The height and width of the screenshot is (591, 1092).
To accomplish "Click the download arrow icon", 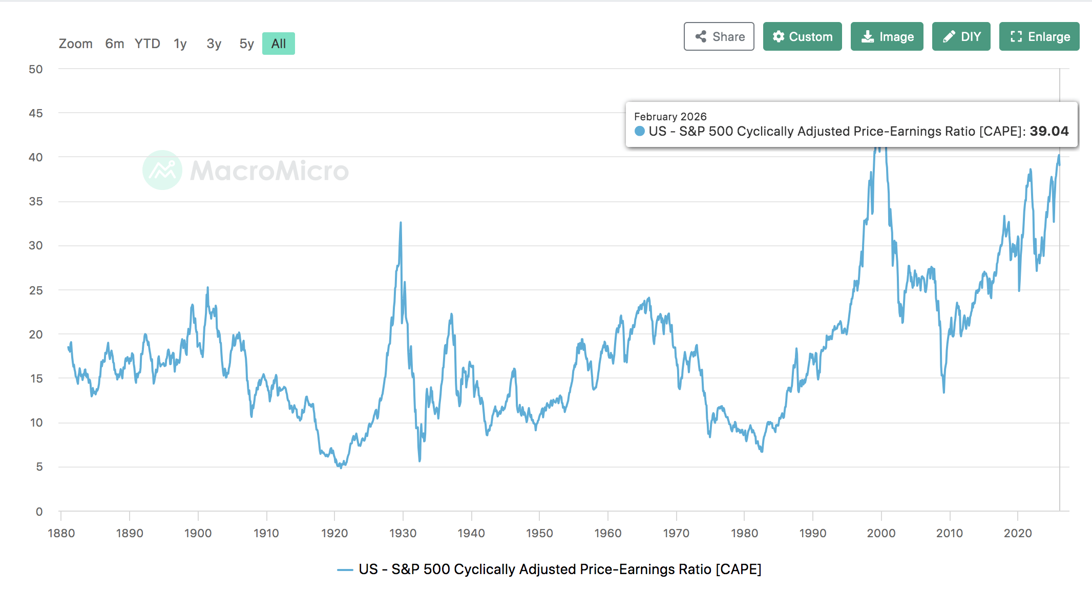I will tap(868, 36).
